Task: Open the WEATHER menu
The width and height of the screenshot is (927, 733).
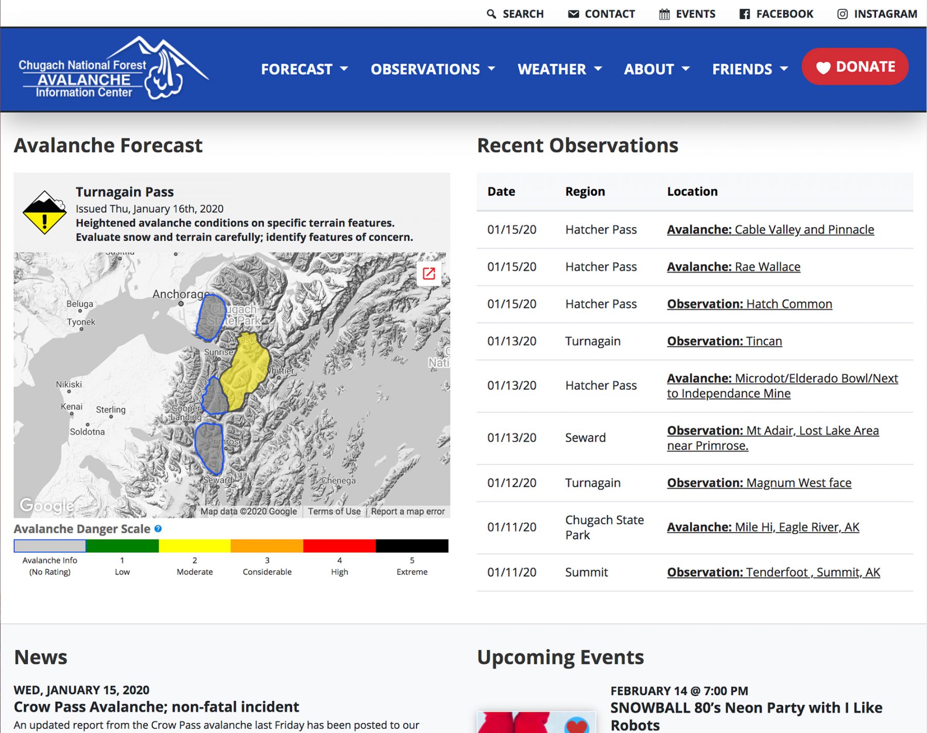Action: pyautogui.click(x=552, y=69)
